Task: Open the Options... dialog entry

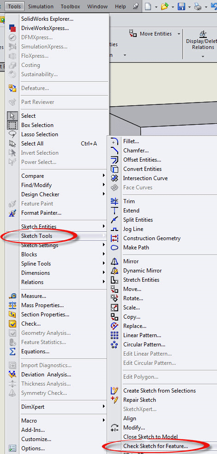Action: (33, 448)
